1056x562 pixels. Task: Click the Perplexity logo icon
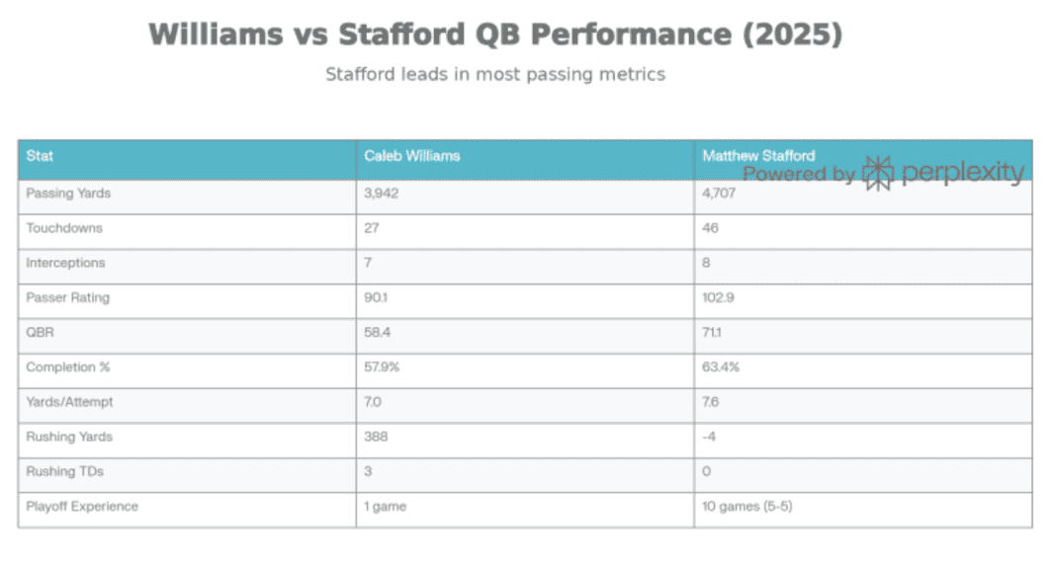pyautogui.click(x=877, y=174)
